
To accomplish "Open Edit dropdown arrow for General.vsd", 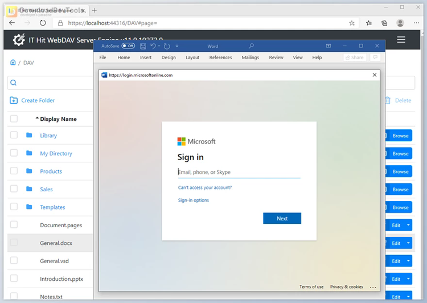I will click(408, 261).
